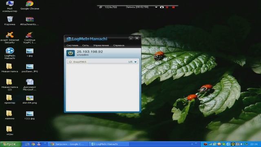Open the Пуск start button

click(x=11, y=144)
